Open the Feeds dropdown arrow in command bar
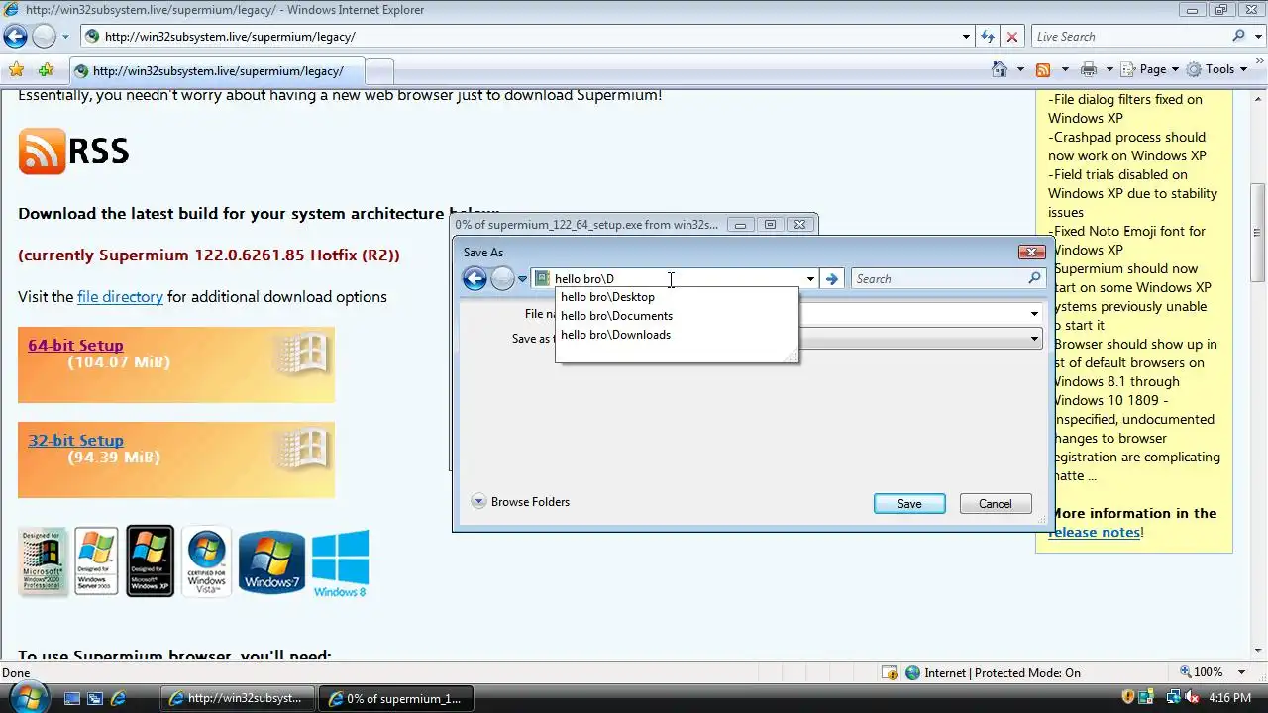Image resolution: width=1268 pixels, height=713 pixels. [x=1065, y=69]
